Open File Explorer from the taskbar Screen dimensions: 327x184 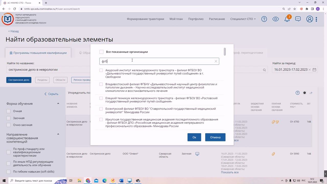(x=79, y=181)
